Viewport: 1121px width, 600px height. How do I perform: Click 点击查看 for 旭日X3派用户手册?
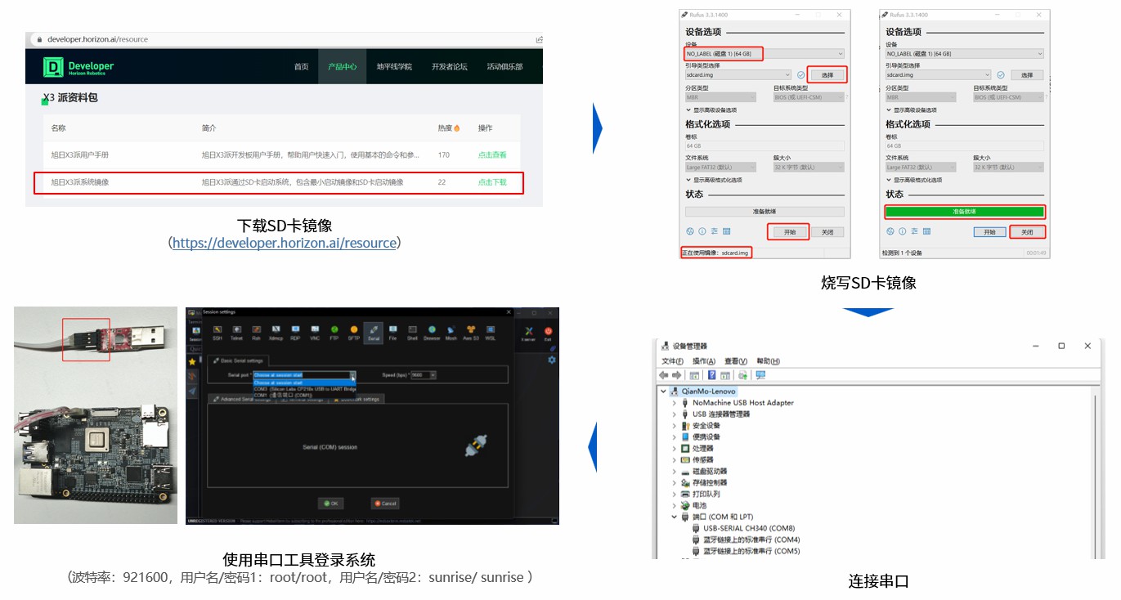(492, 154)
